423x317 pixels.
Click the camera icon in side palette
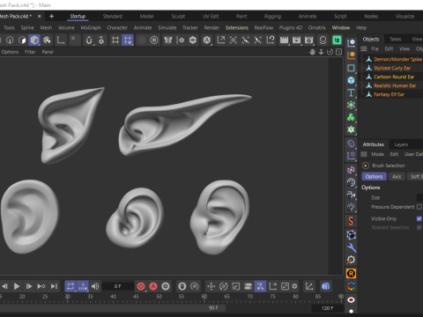pyautogui.click(x=351, y=195)
